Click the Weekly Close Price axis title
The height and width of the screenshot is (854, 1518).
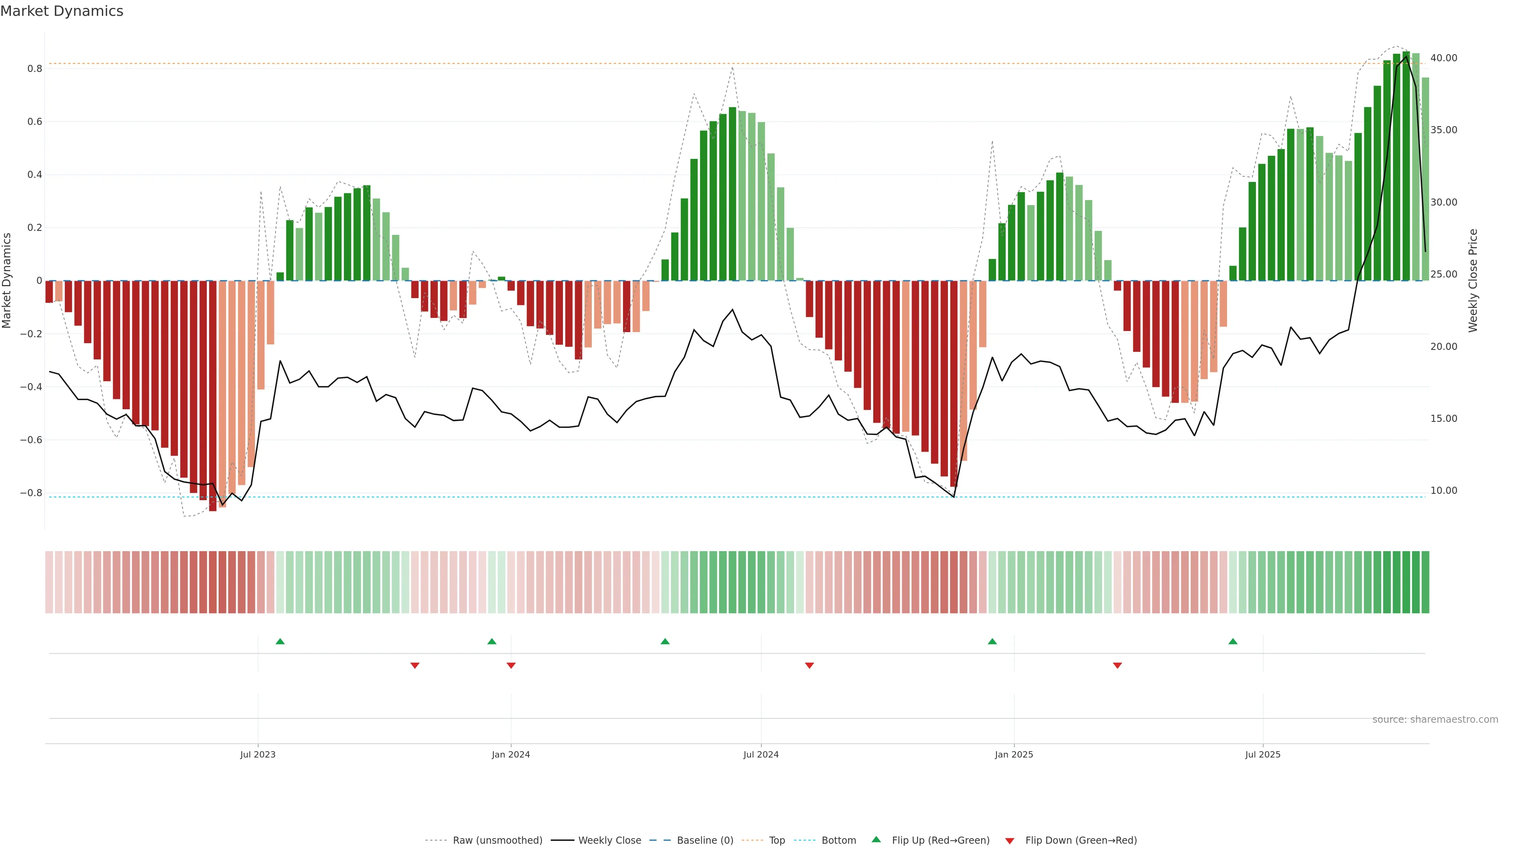click(1473, 281)
